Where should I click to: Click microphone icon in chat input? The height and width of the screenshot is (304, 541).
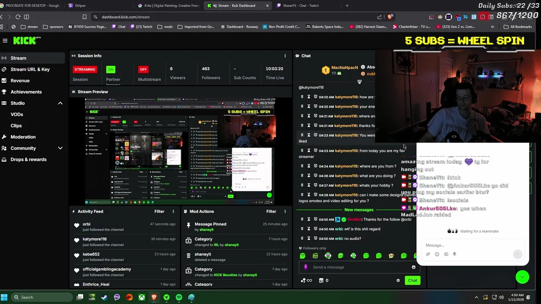coord(306,267)
